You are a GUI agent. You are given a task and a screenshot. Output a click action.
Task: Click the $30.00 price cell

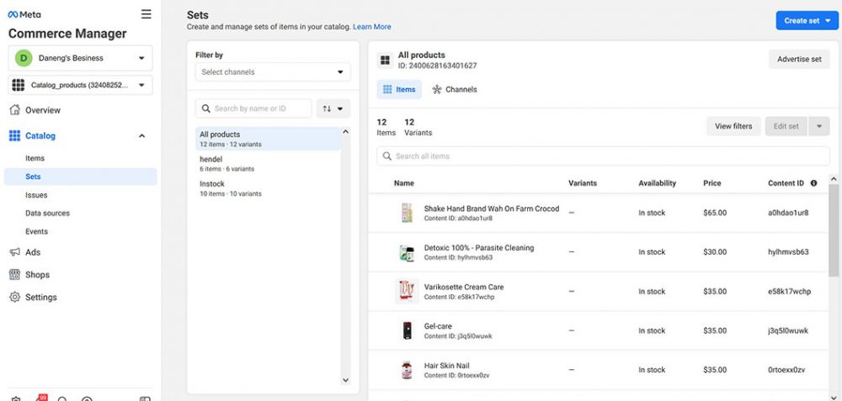tap(715, 252)
